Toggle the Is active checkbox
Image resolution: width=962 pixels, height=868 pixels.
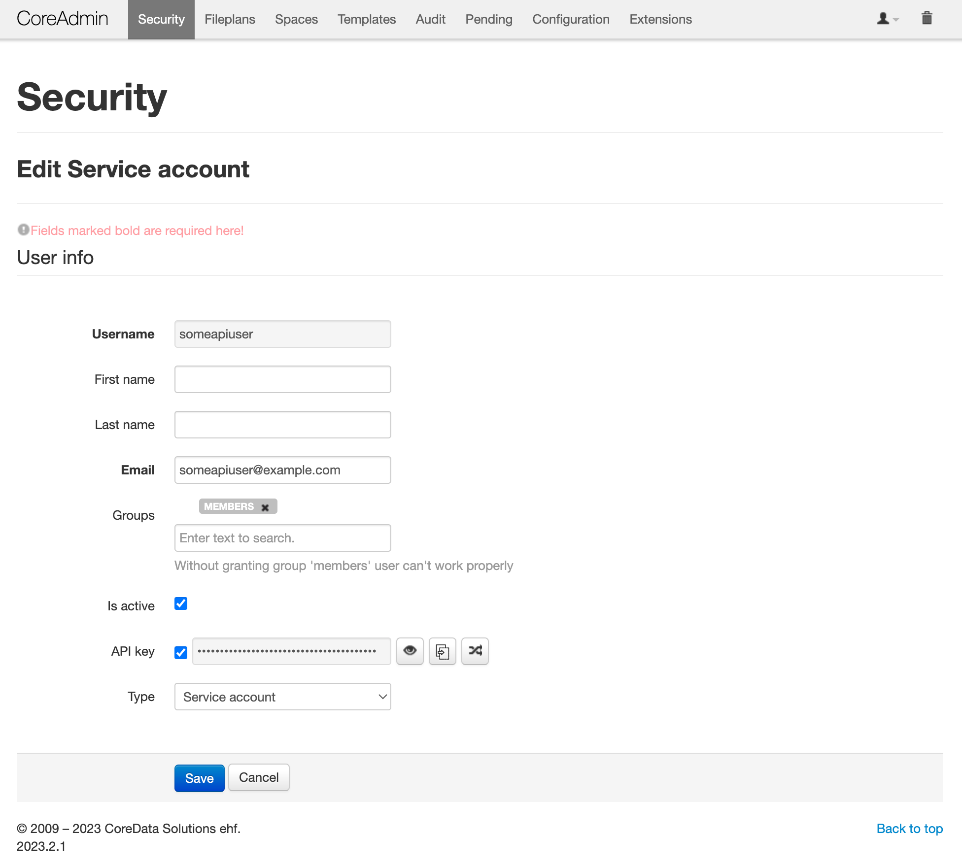pyautogui.click(x=181, y=603)
